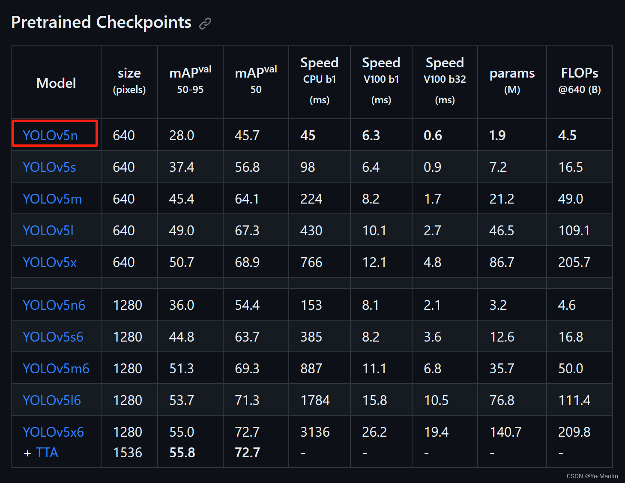Open the YOLOv5n6 model link
The image size is (625, 483).
coord(54,305)
